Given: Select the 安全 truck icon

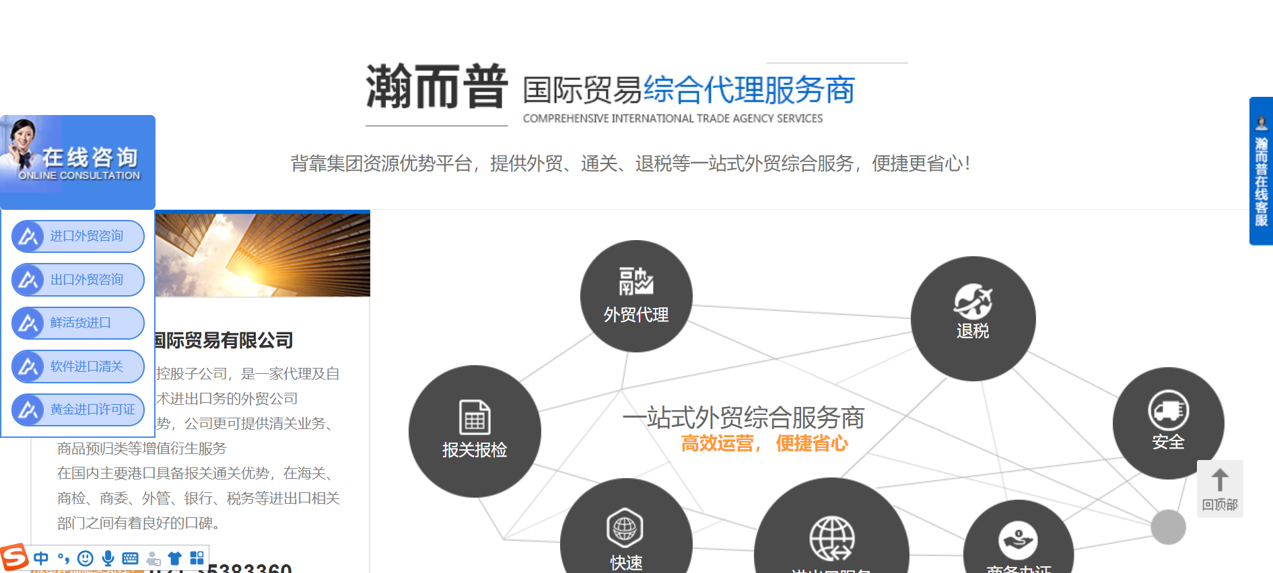Looking at the screenshot, I should (1168, 410).
